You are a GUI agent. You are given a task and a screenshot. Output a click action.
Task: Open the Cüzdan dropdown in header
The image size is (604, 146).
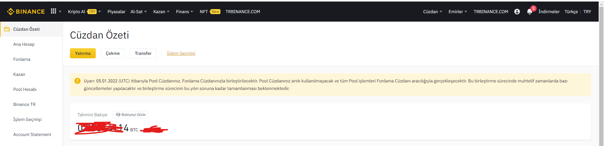tap(432, 12)
